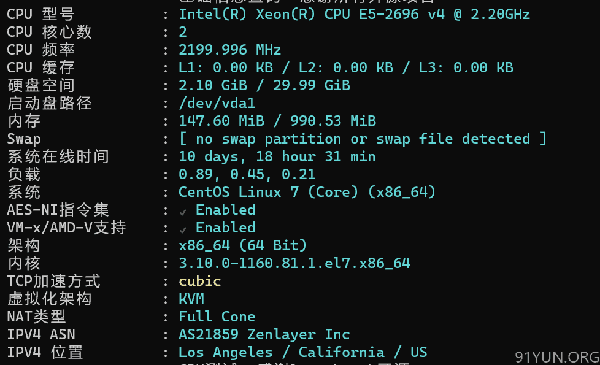Click the x86_64 (64 Bit) architecture value
Screen dimensions: 600x365
coord(242,245)
